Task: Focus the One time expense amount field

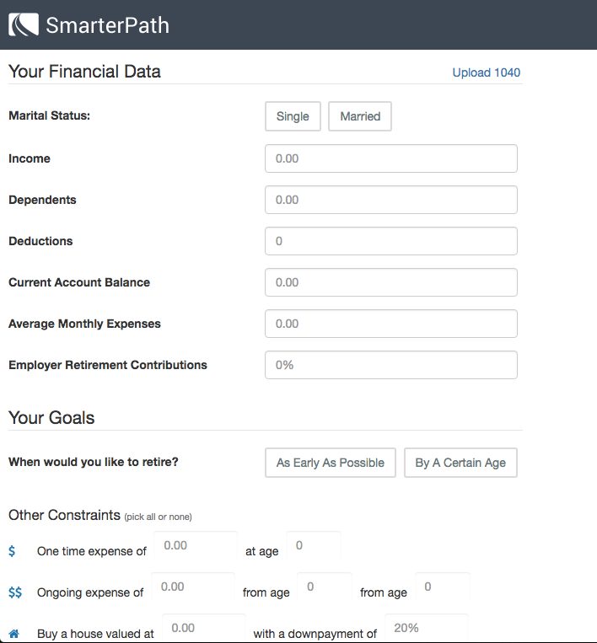Action: tap(196, 545)
